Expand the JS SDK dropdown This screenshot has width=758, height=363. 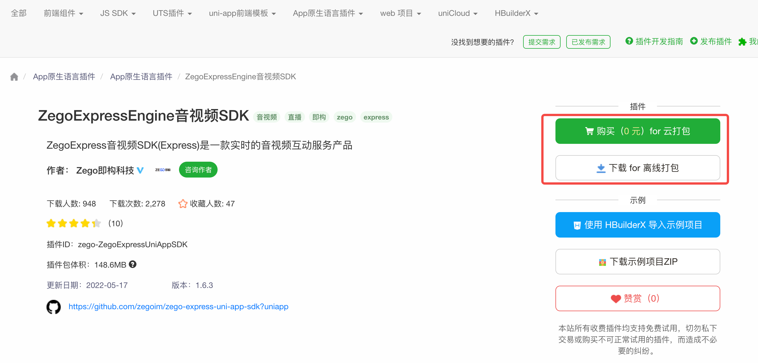coord(118,13)
